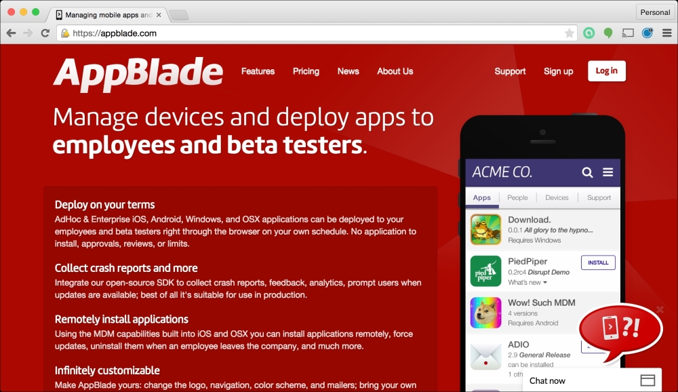Click the AppBlade logo
Image resolution: width=678 pixels, height=392 pixels.
138,74
